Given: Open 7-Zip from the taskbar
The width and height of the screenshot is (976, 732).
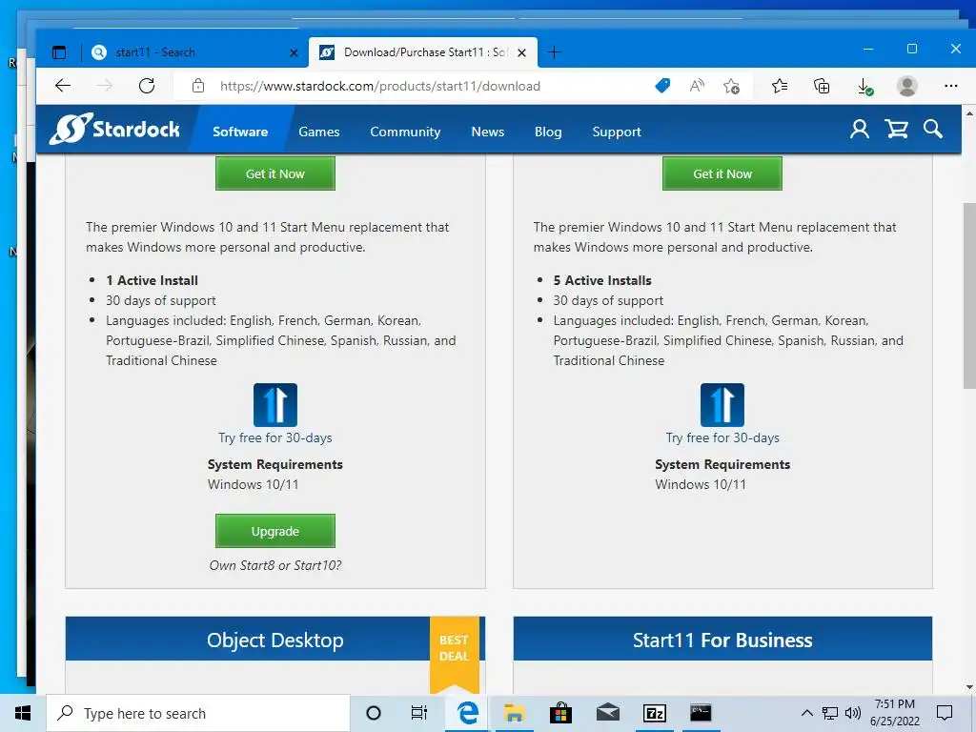Looking at the screenshot, I should tap(654, 713).
